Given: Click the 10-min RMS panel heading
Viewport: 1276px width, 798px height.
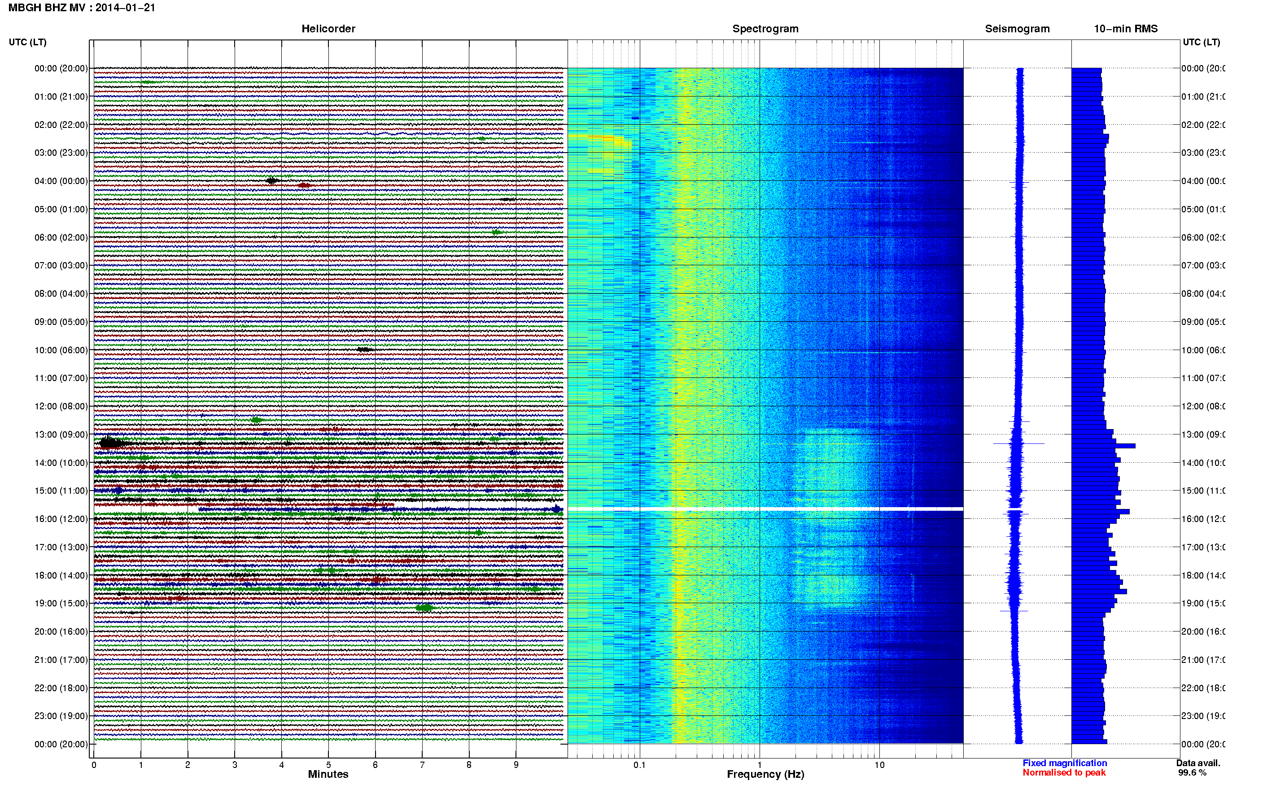Looking at the screenshot, I should tap(1126, 29).
